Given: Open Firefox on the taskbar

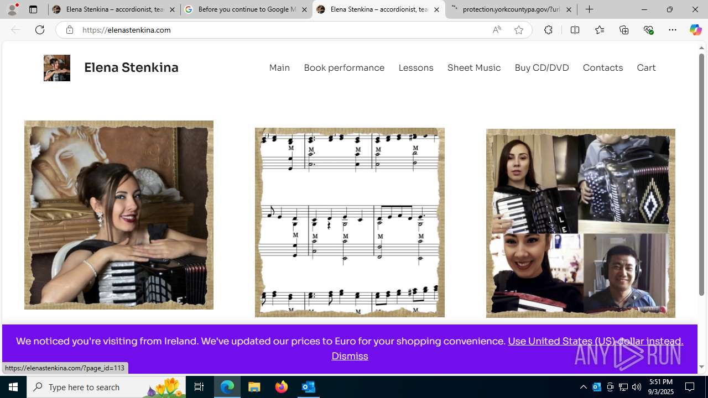Looking at the screenshot, I should click(282, 387).
